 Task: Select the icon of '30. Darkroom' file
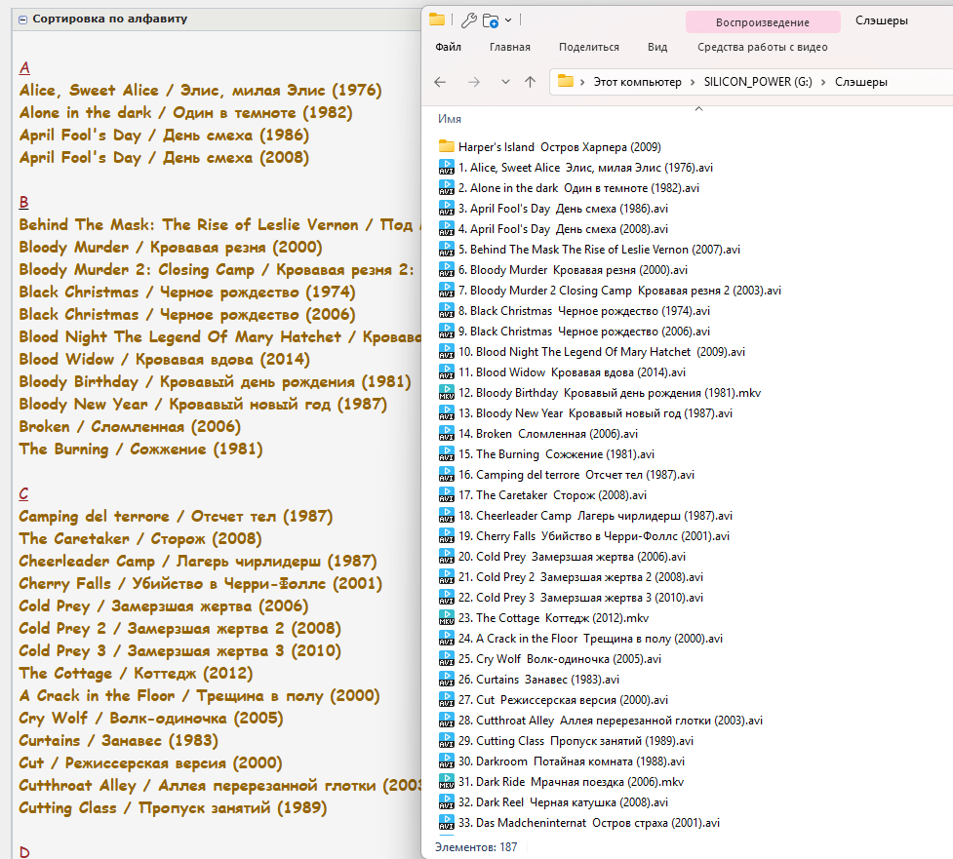[446, 761]
